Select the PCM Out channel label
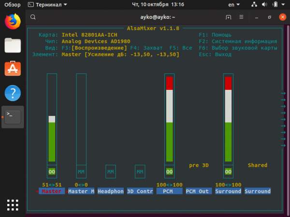 point(199,191)
